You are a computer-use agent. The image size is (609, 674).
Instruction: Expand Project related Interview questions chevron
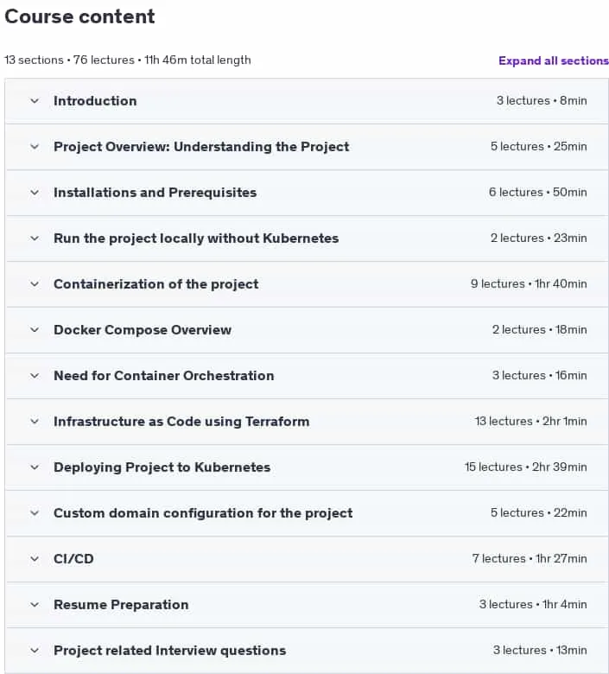click(35, 651)
